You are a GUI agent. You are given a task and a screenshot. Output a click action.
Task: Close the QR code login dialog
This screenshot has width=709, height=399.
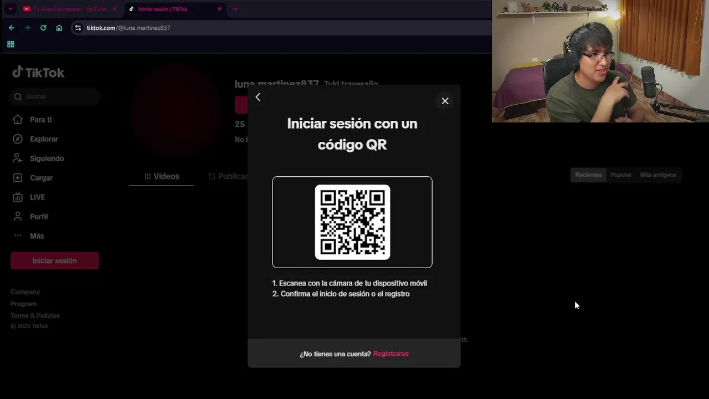(x=445, y=101)
